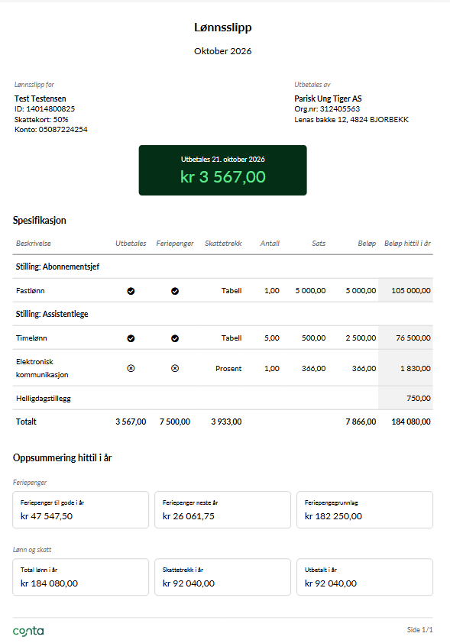Click the Totalt Skattetrekk value 3 933,00
The image size is (450, 643).
(x=226, y=422)
